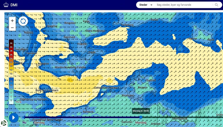Click the Oldenburg in Holstein map label
The image size is (223, 127).
34,99
